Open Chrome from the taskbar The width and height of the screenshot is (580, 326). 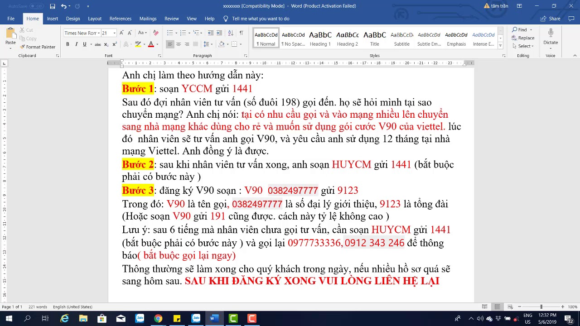pos(158,319)
